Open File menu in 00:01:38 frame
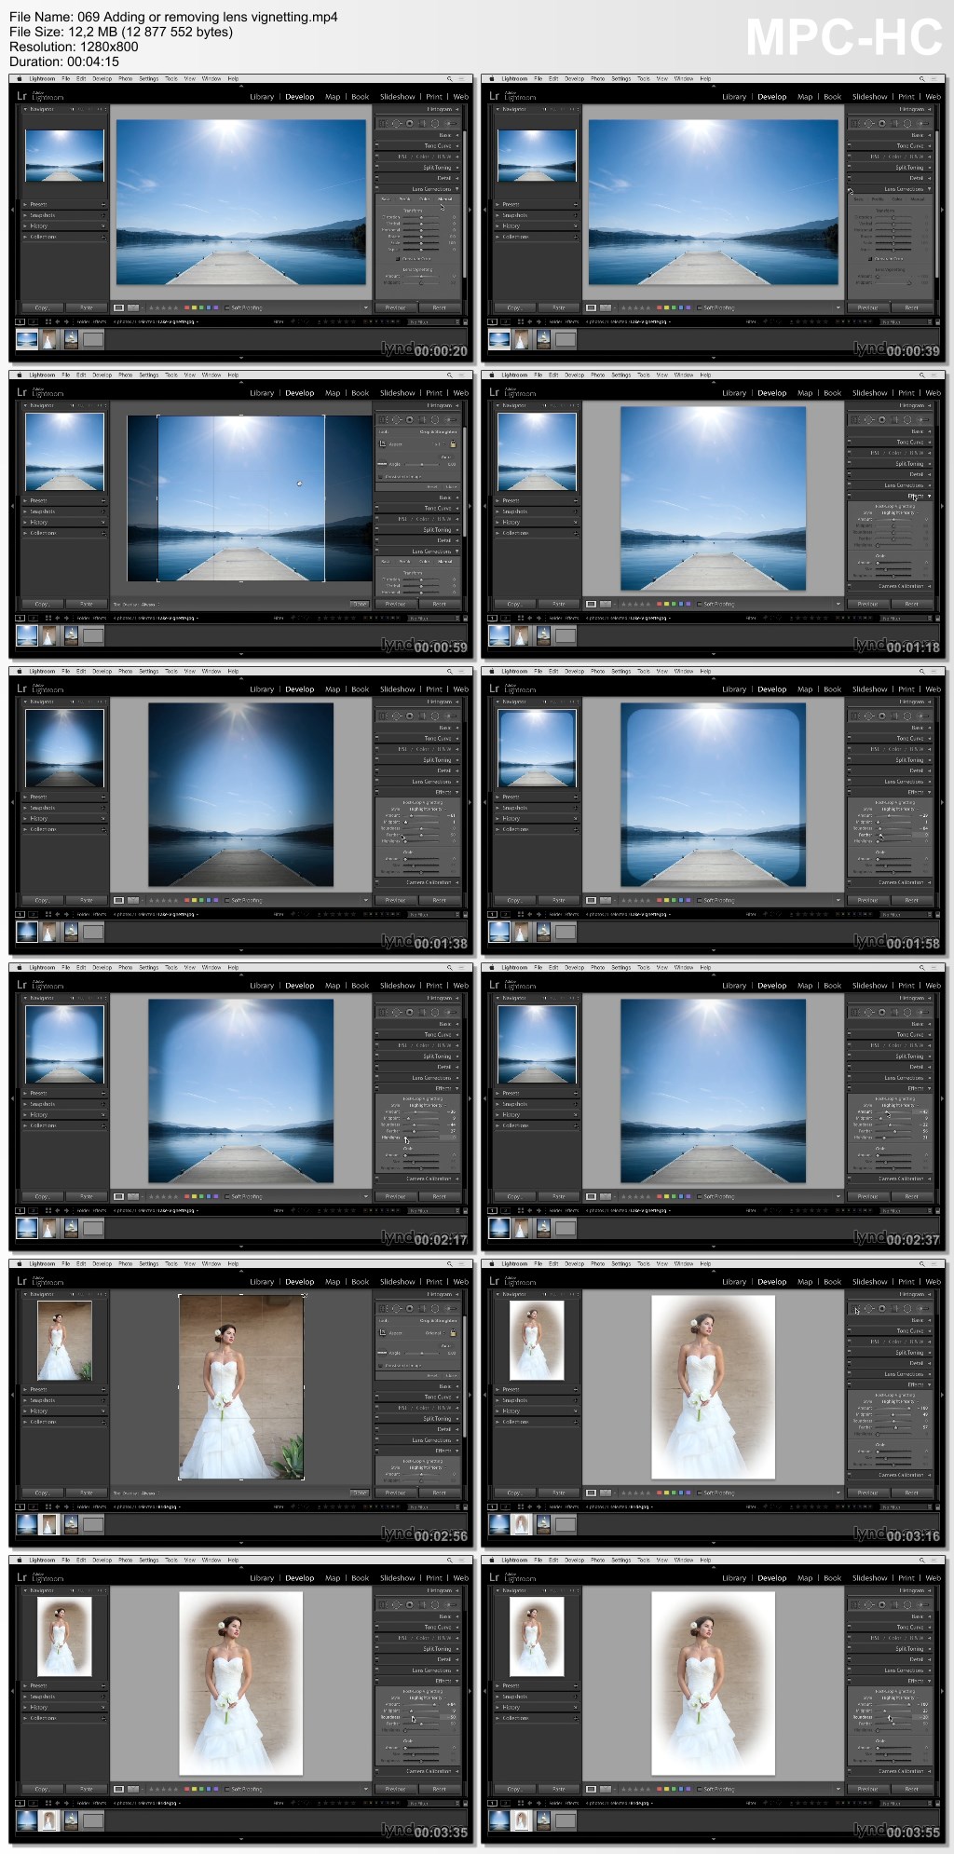Image resolution: width=954 pixels, height=1854 pixels. [66, 671]
